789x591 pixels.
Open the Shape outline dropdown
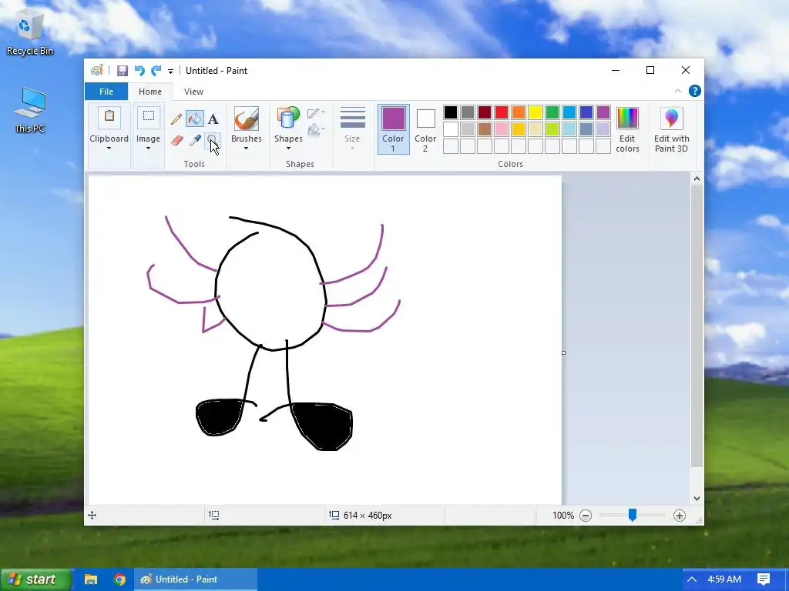coord(316,113)
